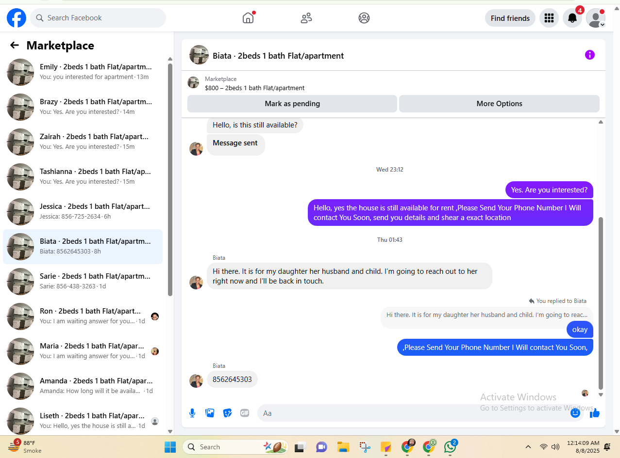Open Tashianna conversation in list
This screenshot has height=458, width=620.
(83, 177)
